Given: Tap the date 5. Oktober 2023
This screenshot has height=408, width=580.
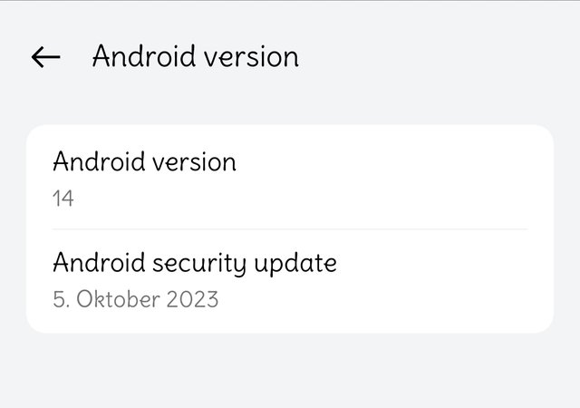Looking at the screenshot, I should click(x=135, y=299).
